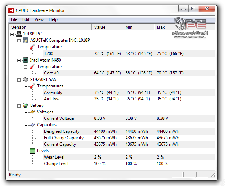Click the ST925031 5AS hard drive icon
The image size is (225, 186).
26,80
